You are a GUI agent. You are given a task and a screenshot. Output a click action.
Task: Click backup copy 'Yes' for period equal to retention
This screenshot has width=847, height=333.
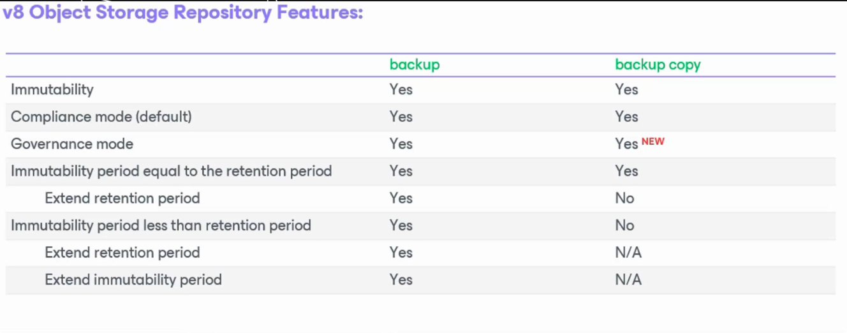pyautogui.click(x=626, y=171)
